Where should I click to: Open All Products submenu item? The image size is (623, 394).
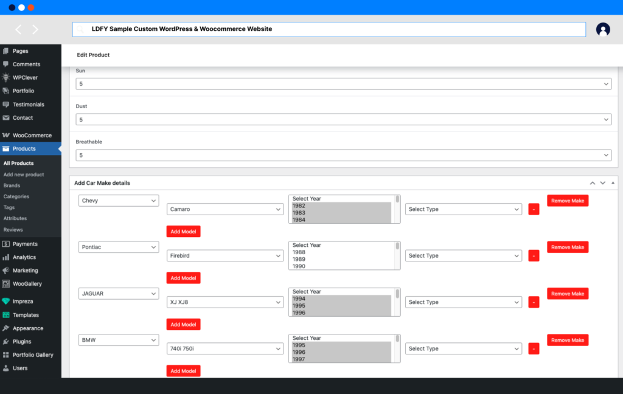pyautogui.click(x=19, y=163)
